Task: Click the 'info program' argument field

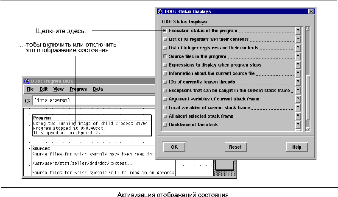Action: [x=94, y=100]
